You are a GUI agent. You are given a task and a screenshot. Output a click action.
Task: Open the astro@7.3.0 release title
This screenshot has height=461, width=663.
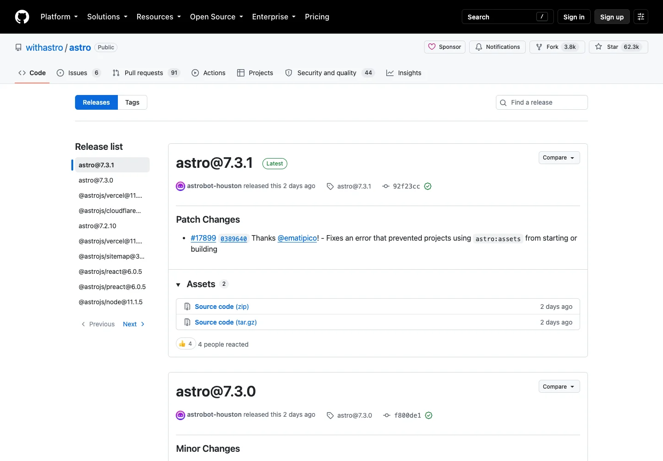click(216, 391)
